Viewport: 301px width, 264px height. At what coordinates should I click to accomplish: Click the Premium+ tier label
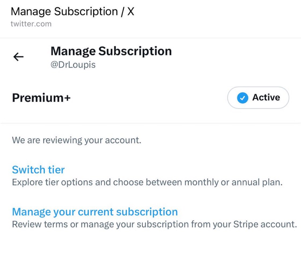tap(41, 98)
